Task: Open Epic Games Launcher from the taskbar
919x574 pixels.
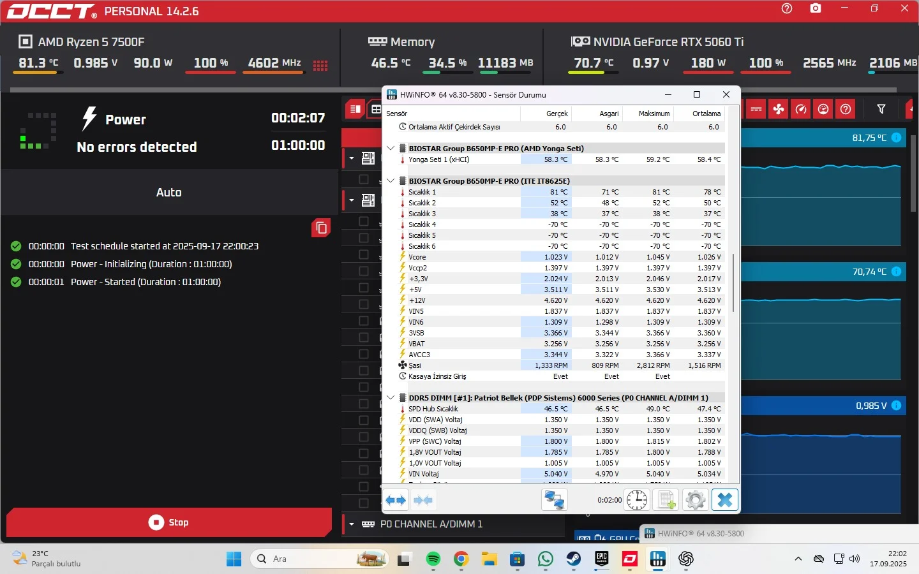Action: pyautogui.click(x=602, y=559)
